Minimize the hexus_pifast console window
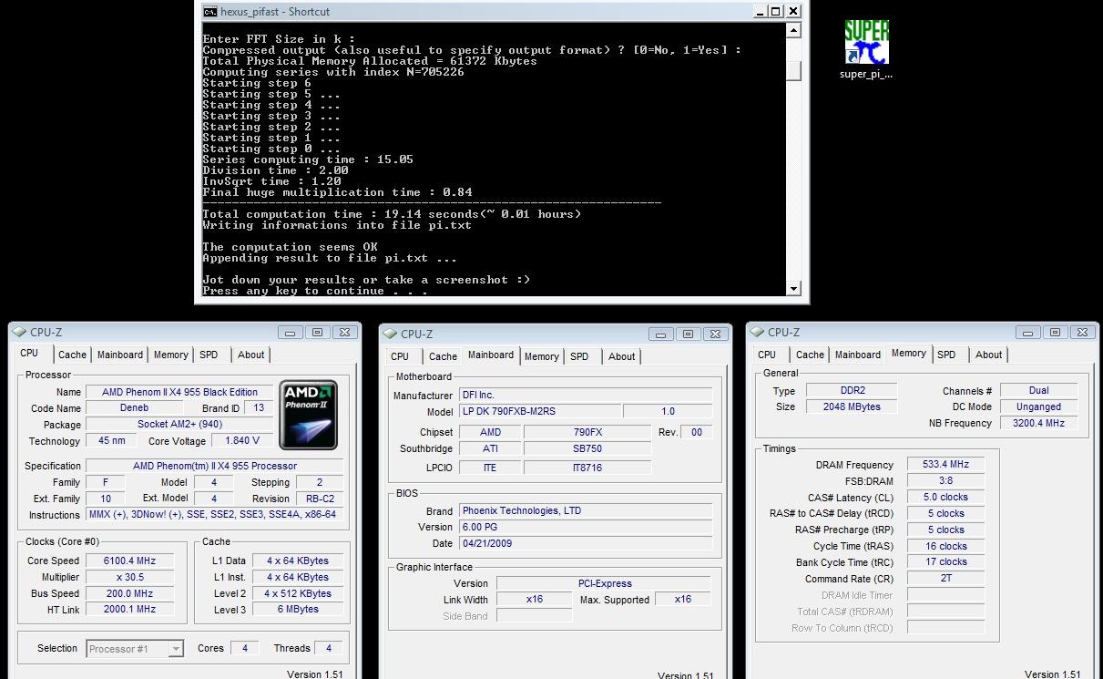 pos(758,11)
